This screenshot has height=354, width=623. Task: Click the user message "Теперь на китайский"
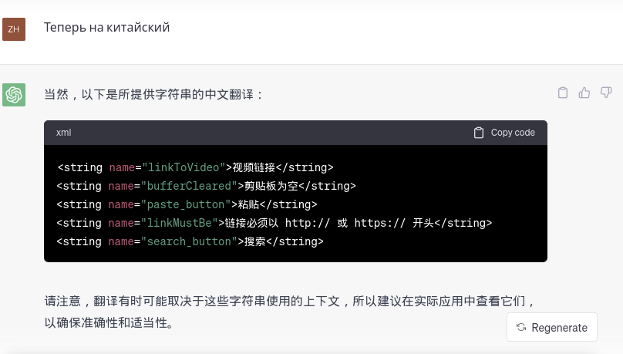pos(106,28)
